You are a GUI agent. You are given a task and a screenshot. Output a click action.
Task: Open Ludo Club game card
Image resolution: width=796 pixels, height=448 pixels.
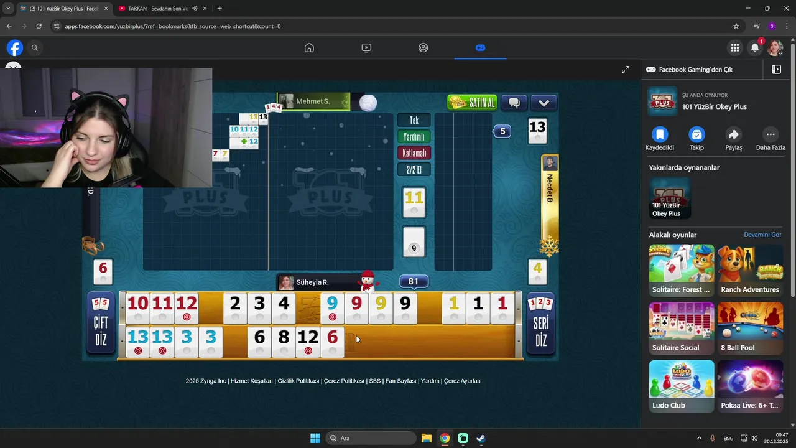(x=682, y=386)
